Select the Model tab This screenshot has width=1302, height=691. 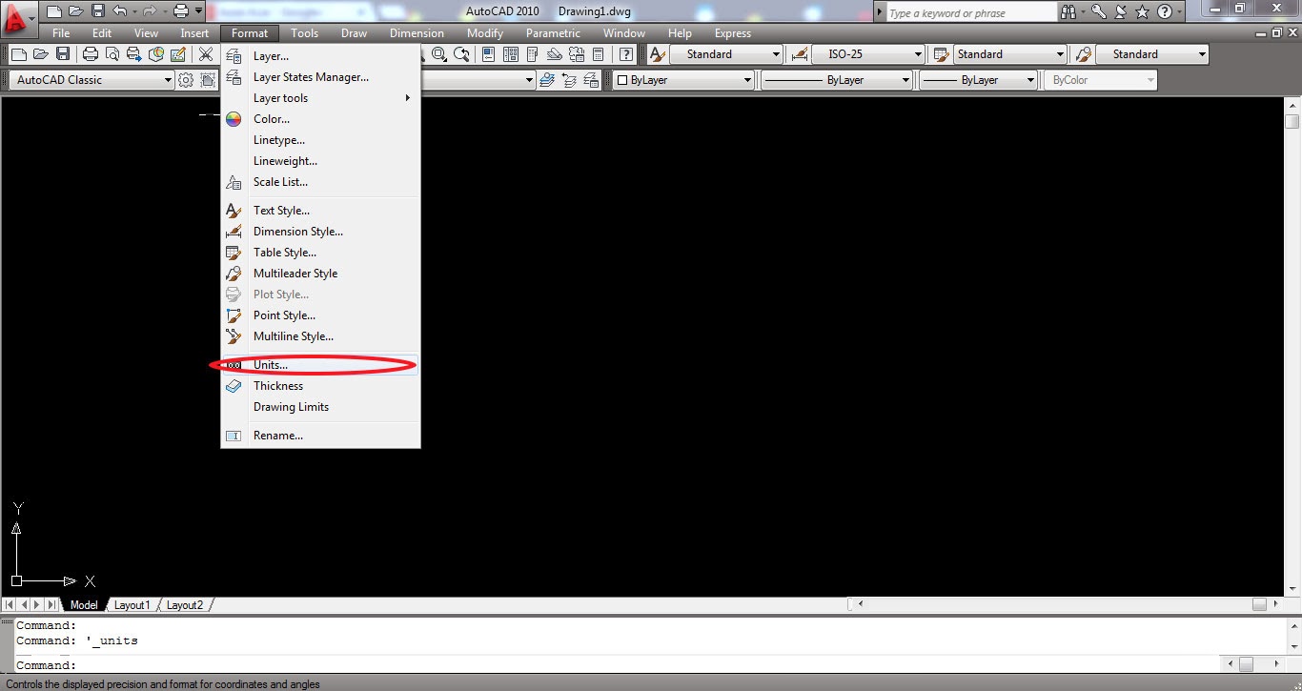coord(83,605)
